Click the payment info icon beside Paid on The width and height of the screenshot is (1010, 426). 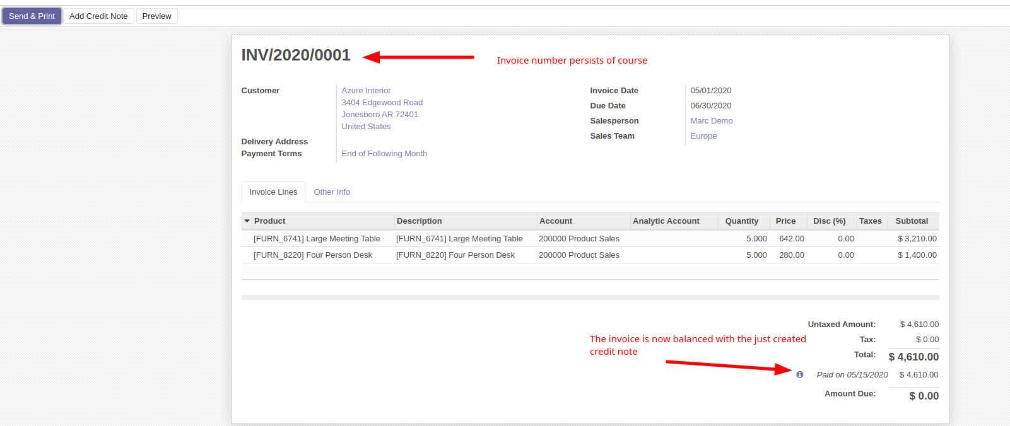(x=799, y=374)
